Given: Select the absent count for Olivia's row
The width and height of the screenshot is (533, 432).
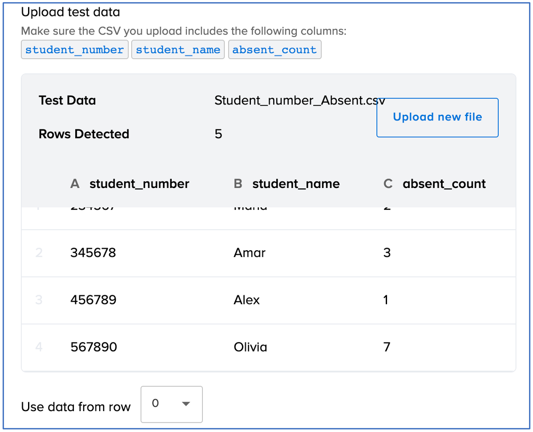Looking at the screenshot, I should coord(387,347).
